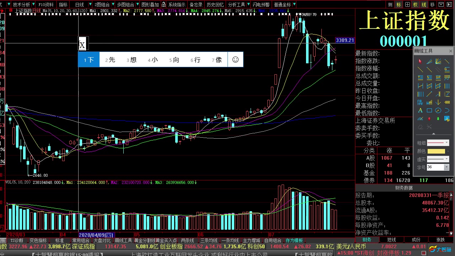This screenshot has height=256, width=455.
Task: Switch to the 短线 tab
Action: tap(391, 240)
